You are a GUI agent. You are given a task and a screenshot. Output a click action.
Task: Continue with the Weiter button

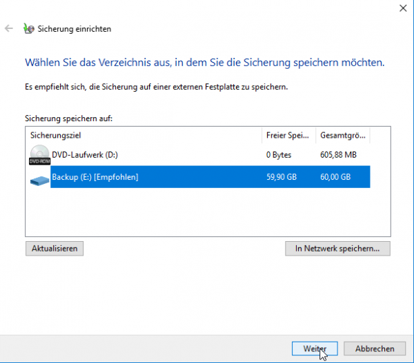tap(314, 349)
